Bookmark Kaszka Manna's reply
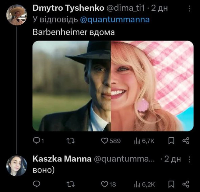The width and height of the screenshot is (200, 192). (171, 184)
